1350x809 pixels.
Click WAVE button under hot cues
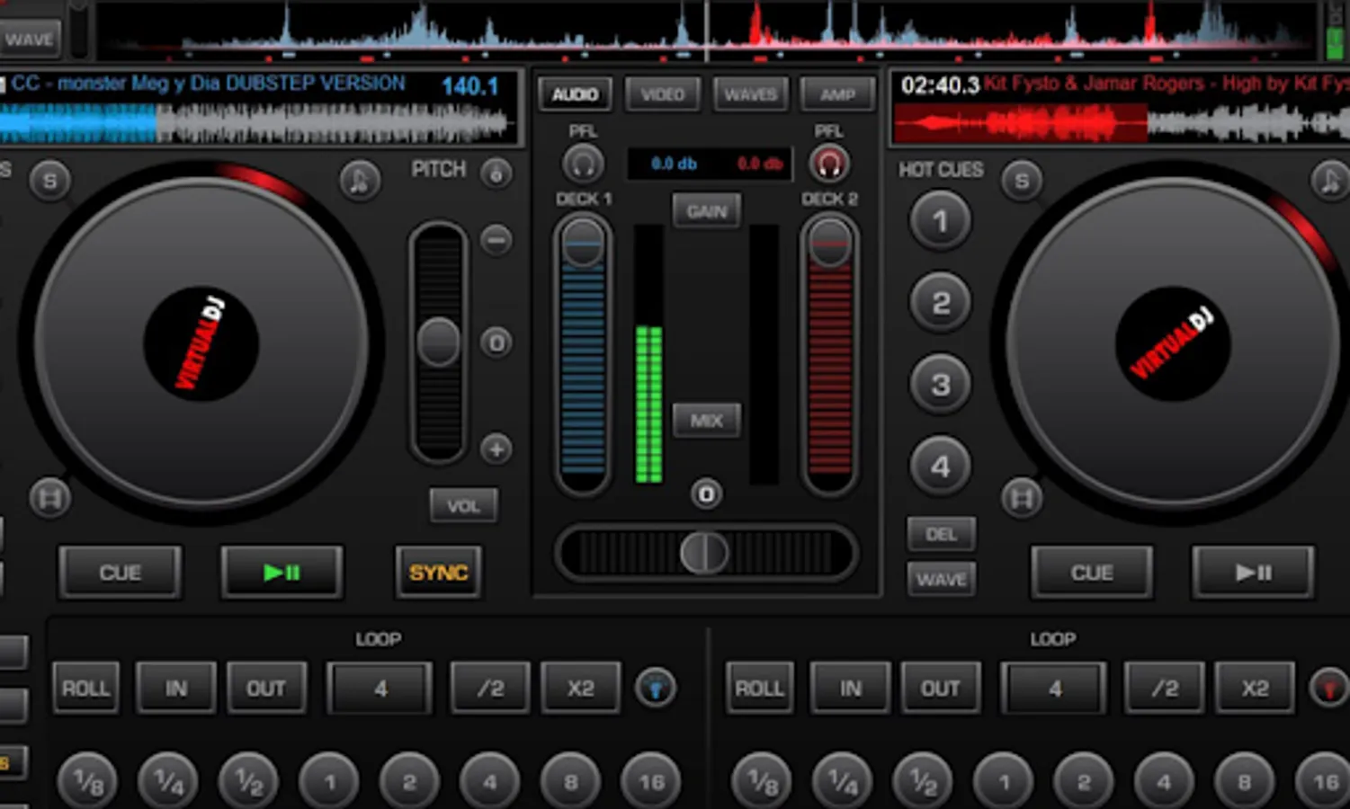tap(941, 580)
